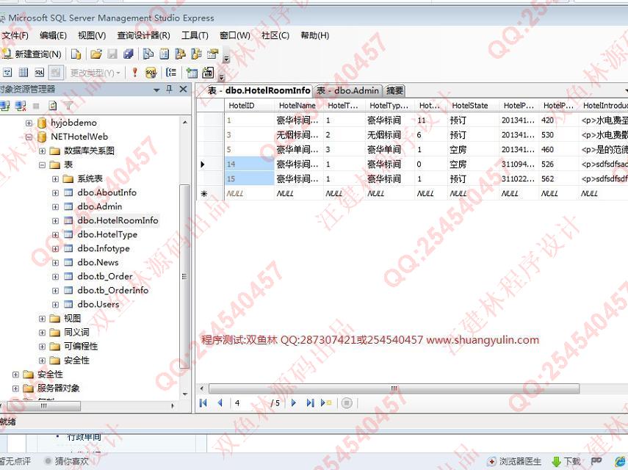Open the 文件(F) menu
Viewport: 628px width, 470px height.
point(15,35)
